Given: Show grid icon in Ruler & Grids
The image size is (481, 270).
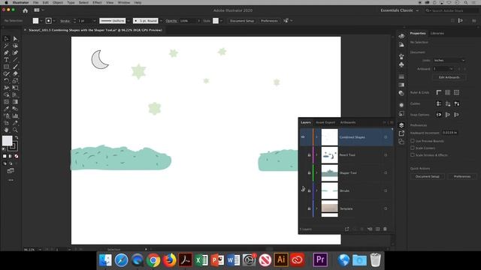Looking at the screenshot, I should [x=448, y=92].
